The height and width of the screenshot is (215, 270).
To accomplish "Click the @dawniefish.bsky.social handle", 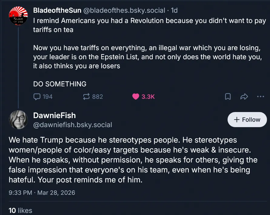I will coord(72,125).
